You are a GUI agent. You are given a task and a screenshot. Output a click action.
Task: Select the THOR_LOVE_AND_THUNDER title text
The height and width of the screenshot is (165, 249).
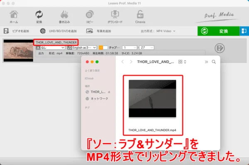point(56,42)
